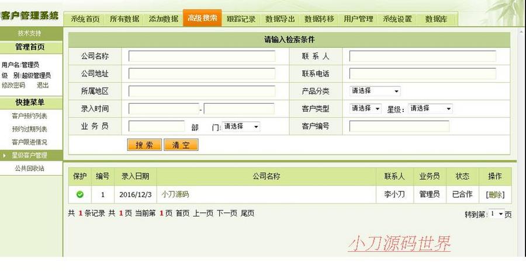526x280 pixels.
Task: Open the 星级 dropdown
Action: (x=430, y=108)
